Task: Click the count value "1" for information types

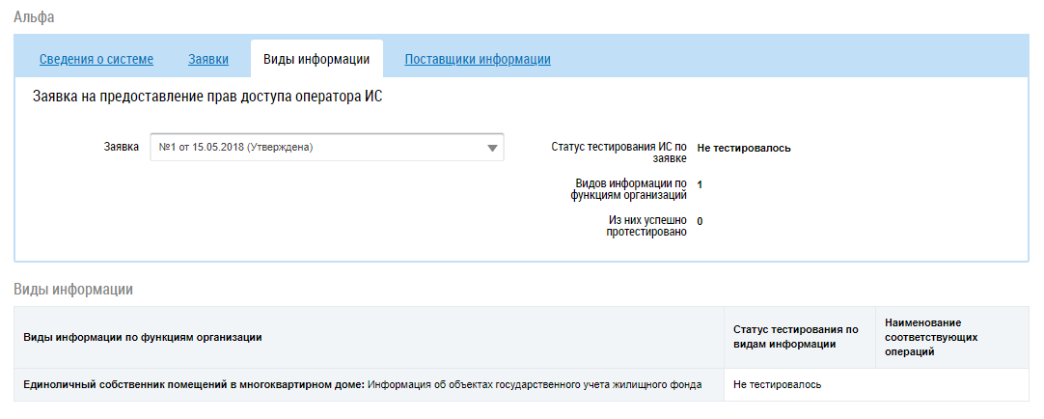Action: click(x=700, y=183)
